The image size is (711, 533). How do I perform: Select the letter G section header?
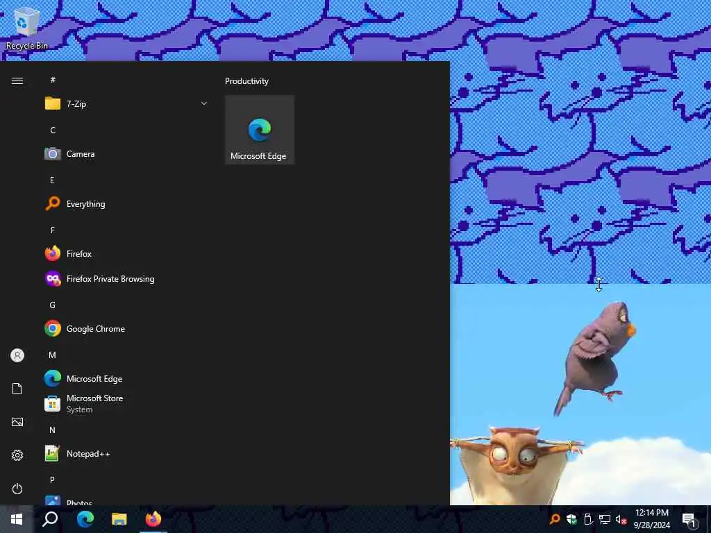tap(53, 305)
